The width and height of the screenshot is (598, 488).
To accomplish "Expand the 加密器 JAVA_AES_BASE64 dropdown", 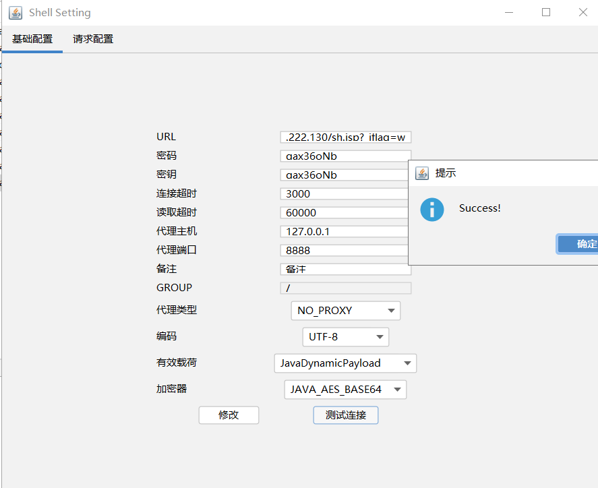I will point(345,390).
